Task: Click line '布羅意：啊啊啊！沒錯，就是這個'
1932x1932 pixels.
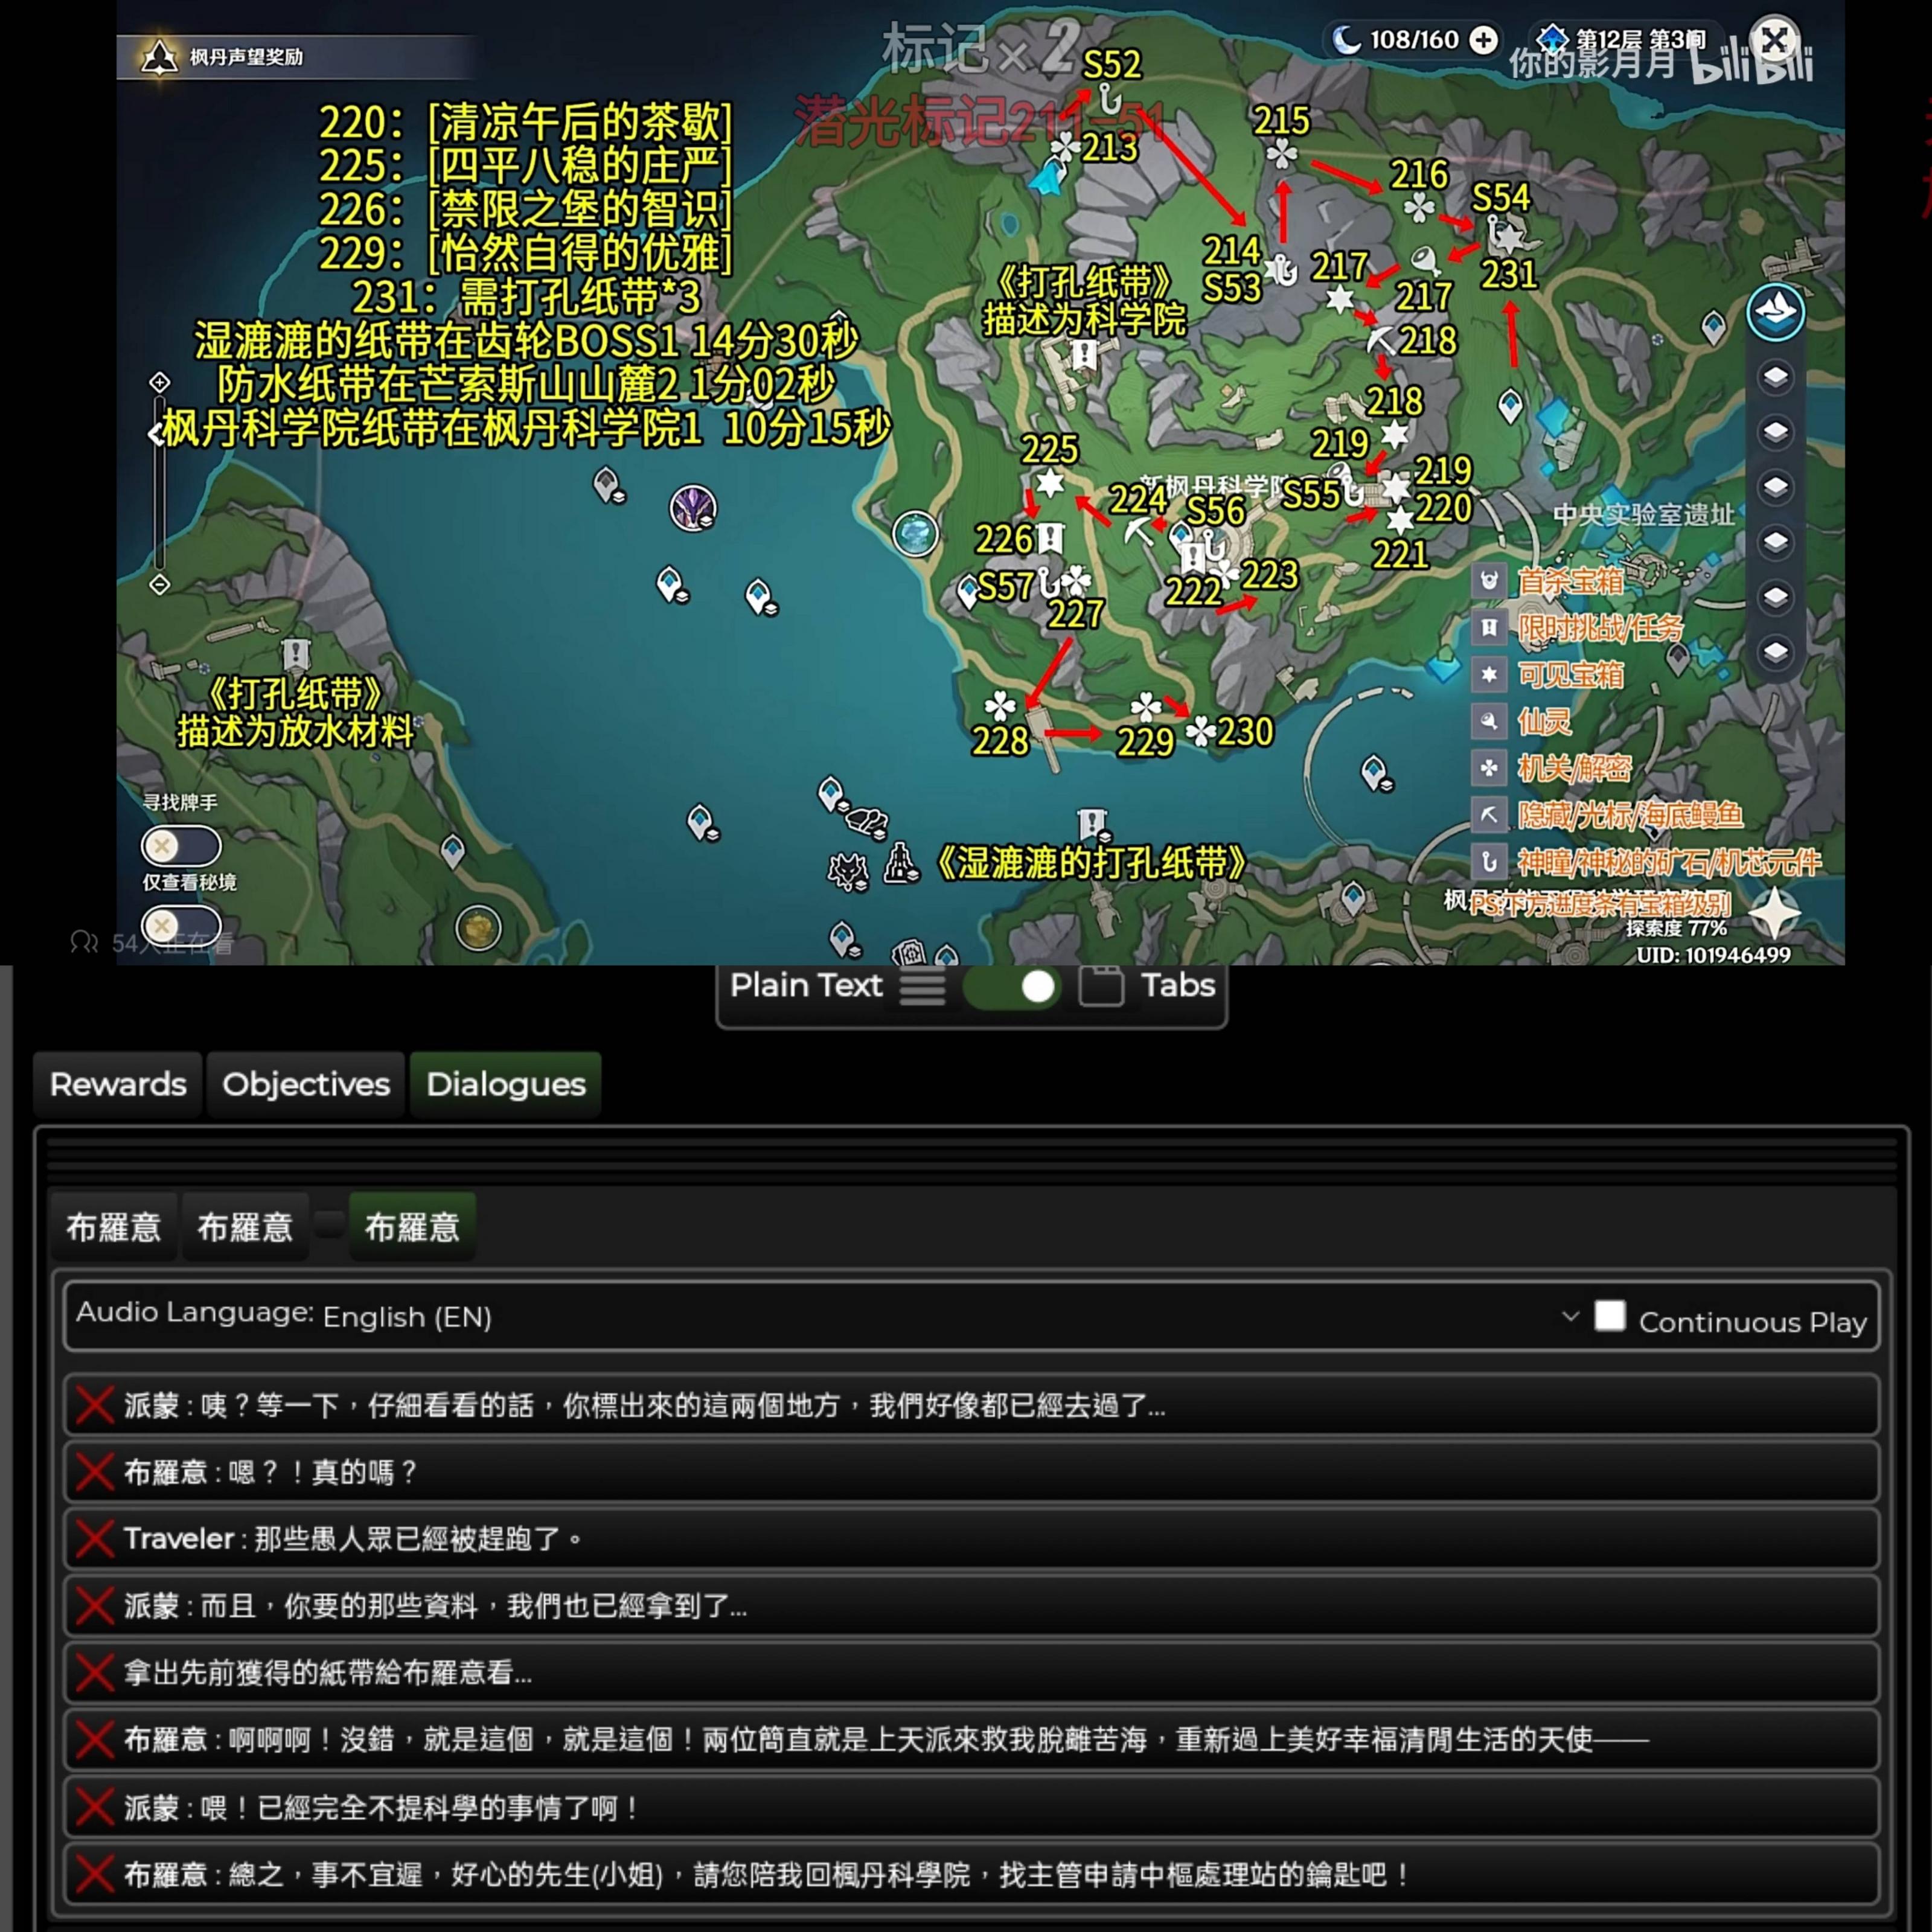Action: pos(886,1740)
